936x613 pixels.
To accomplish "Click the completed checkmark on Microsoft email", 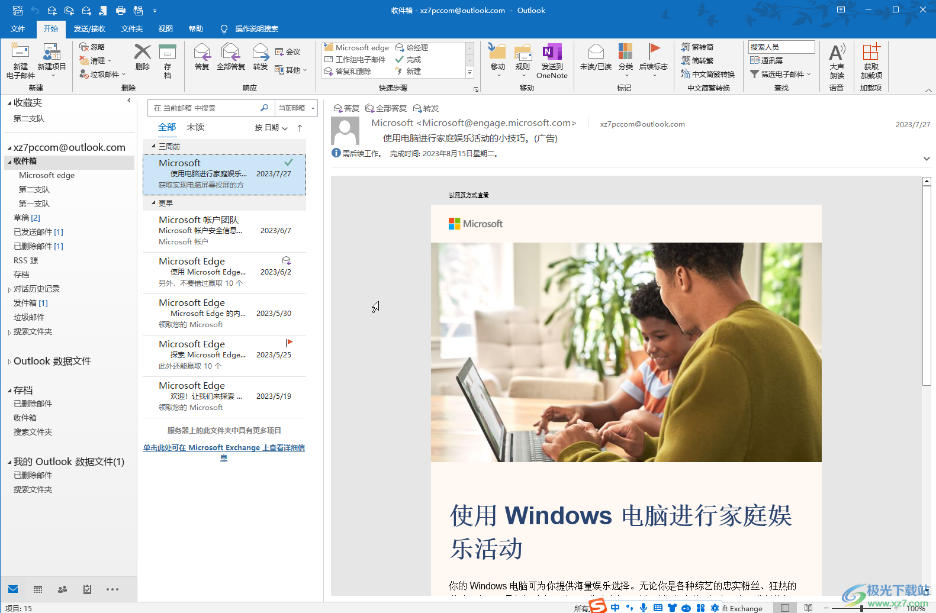I will click(x=288, y=162).
